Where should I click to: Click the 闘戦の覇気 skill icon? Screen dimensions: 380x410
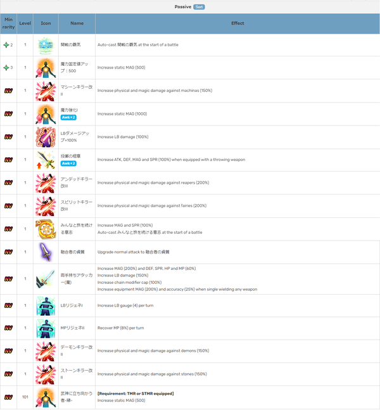coord(46,45)
